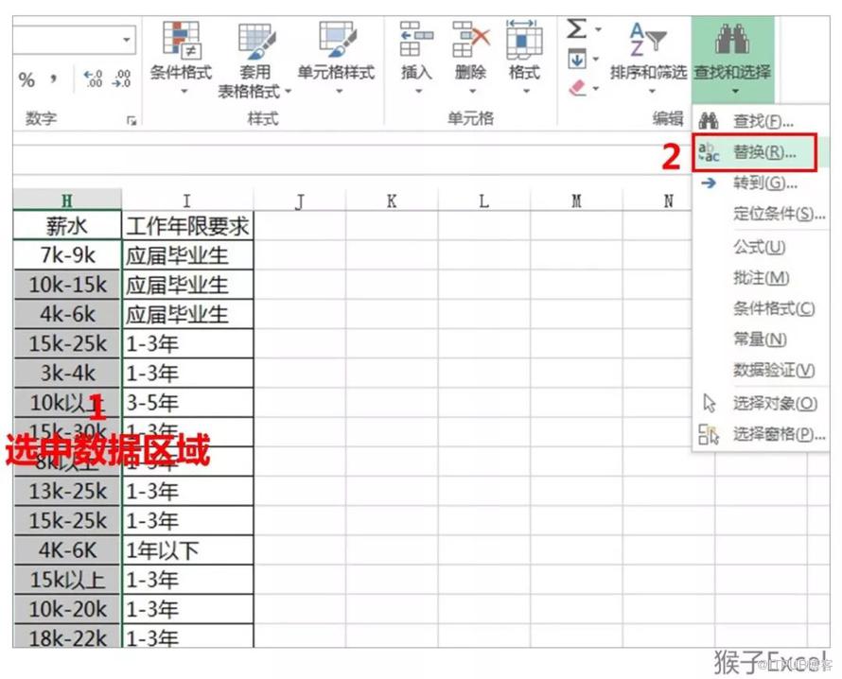Click the AutoSum sigma icon
Viewport: 842px width, 679px height.
pos(577,28)
